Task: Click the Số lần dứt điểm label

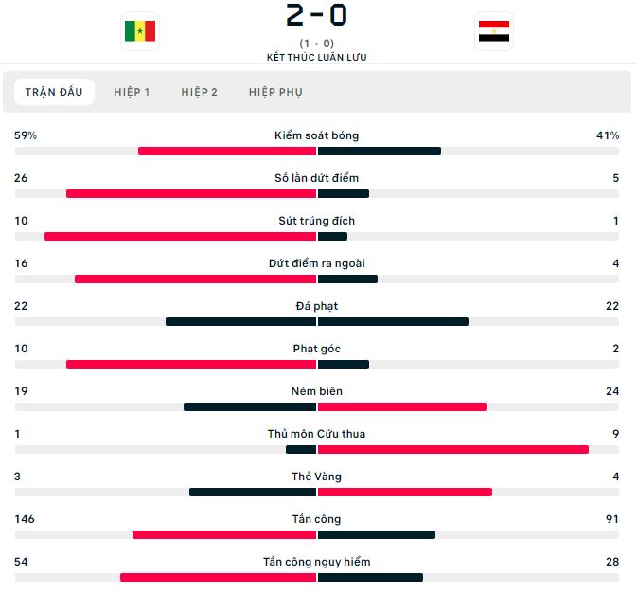Action: [x=316, y=178]
